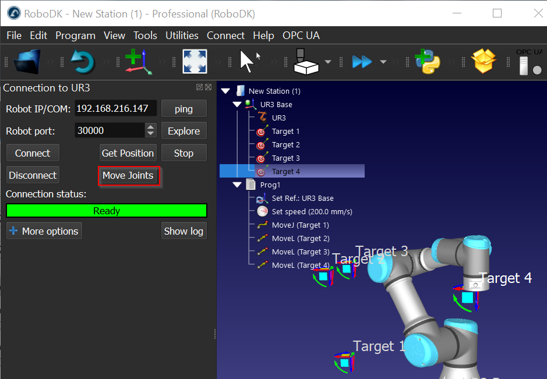547x379 pixels.
Task: Click the Prog1 program document icon
Action: pyautogui.click(x=251, y=185)
